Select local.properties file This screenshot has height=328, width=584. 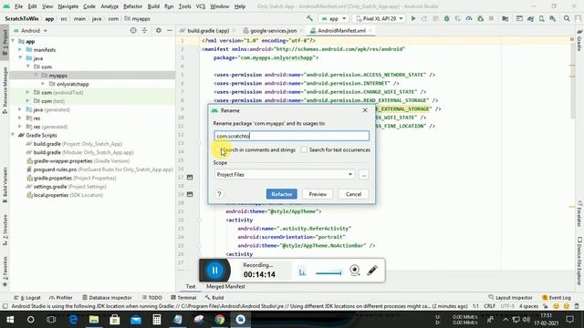[65, 195]
